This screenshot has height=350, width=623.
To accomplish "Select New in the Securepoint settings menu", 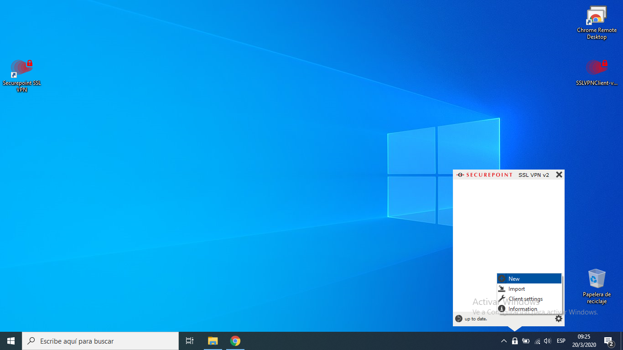I will pos(529,278).
